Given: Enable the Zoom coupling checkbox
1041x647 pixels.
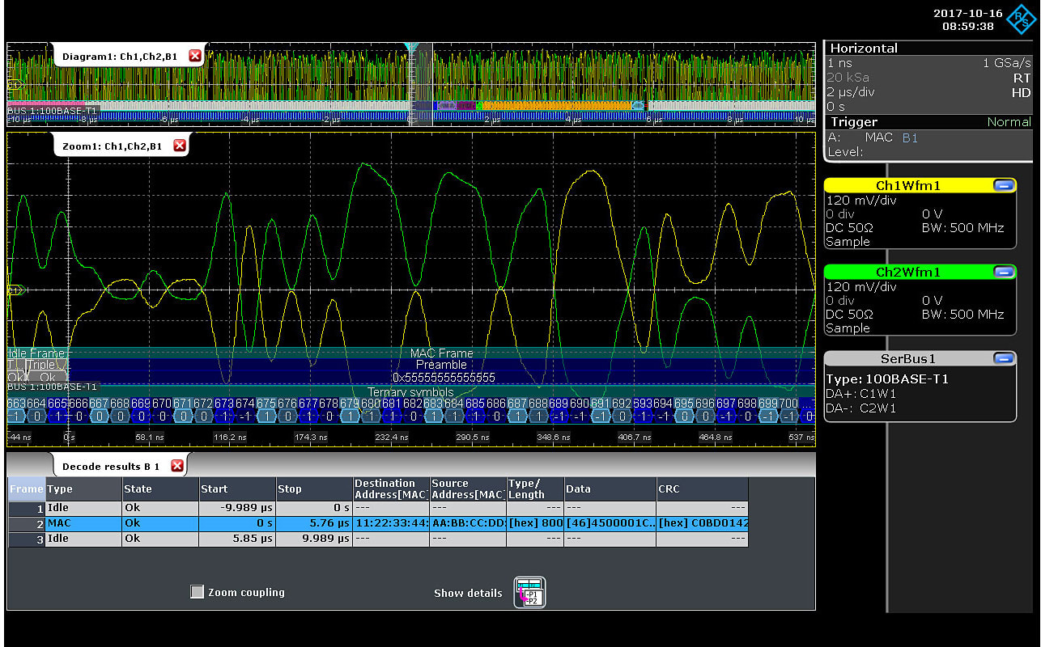Looking at the screenshot, I should pos(197,591).
